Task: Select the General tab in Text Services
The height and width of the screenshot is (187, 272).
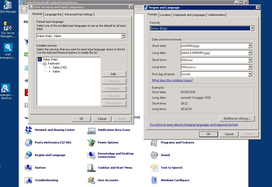Action: pyautogui.click(x=37, y=14)
